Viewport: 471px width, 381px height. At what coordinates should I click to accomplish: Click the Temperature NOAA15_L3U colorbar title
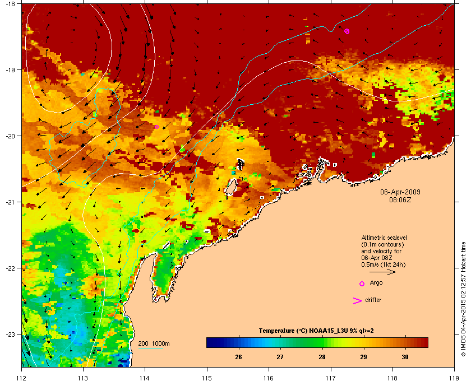[x=316, y=331]
